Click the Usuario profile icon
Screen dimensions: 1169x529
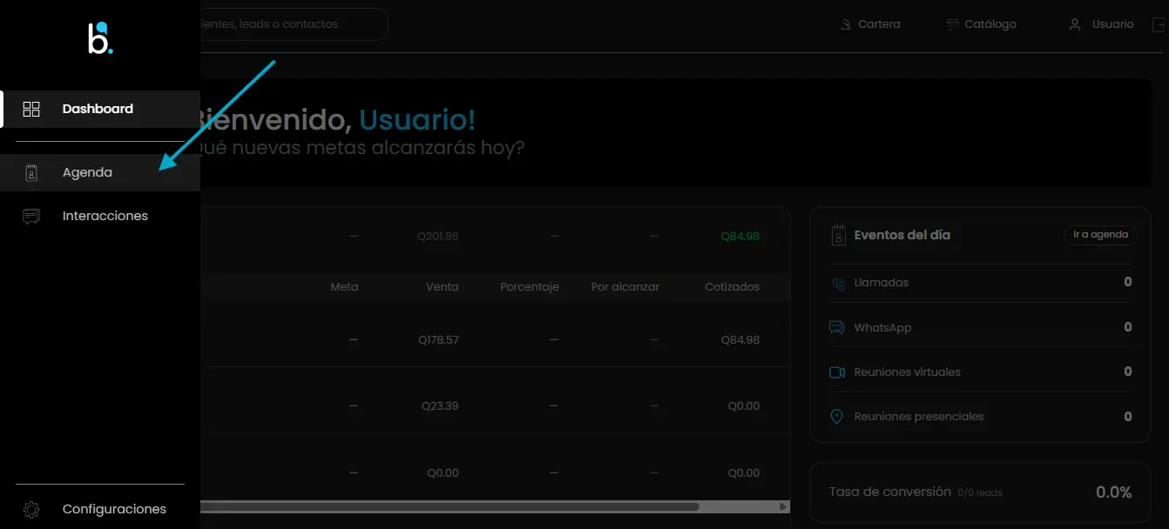1075,24
